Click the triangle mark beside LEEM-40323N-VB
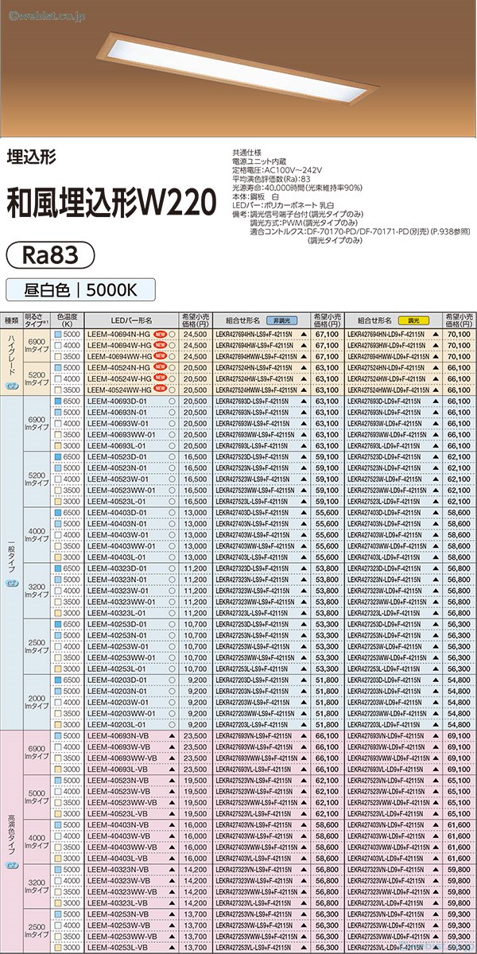This screenshot has width=477, height=954. point(171,870)
